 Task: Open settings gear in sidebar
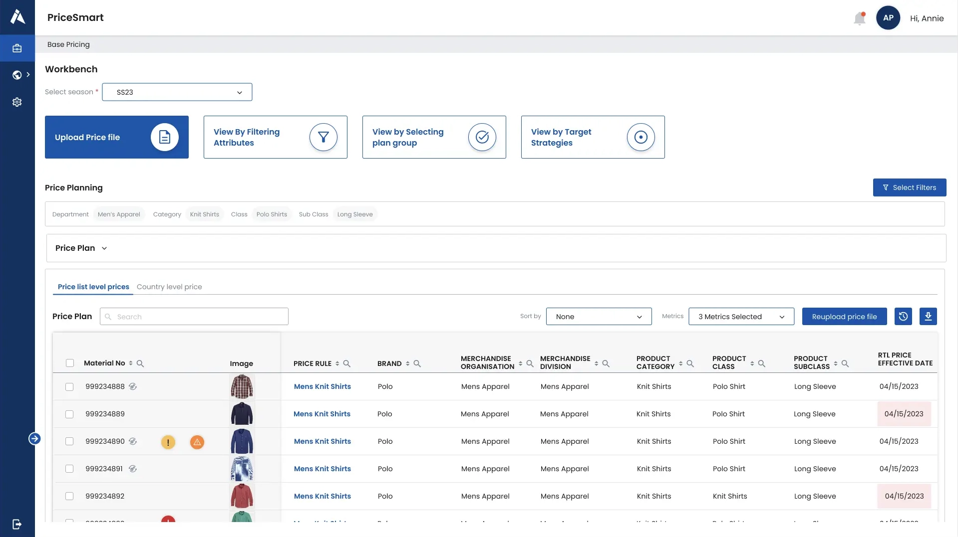click(17, 102)
